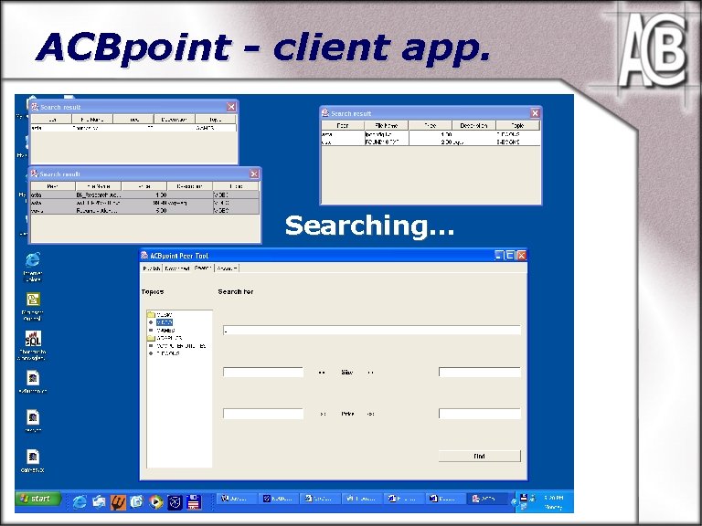Select the E-BOOKS topic at the tree bottom

[x=168, y=353]
